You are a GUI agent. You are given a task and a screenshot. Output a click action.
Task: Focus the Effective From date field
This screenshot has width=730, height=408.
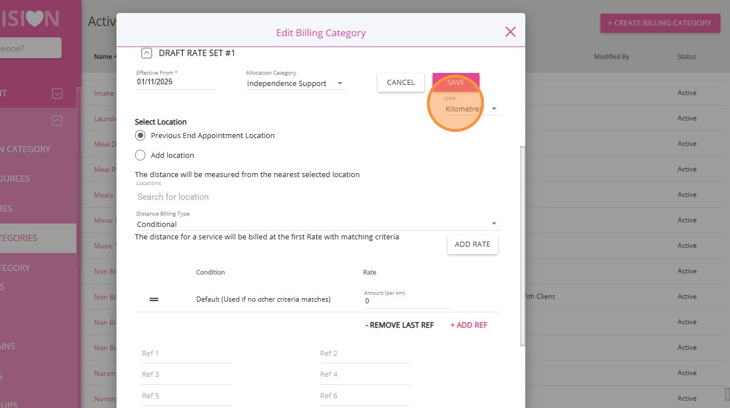[x=175, y=82]
